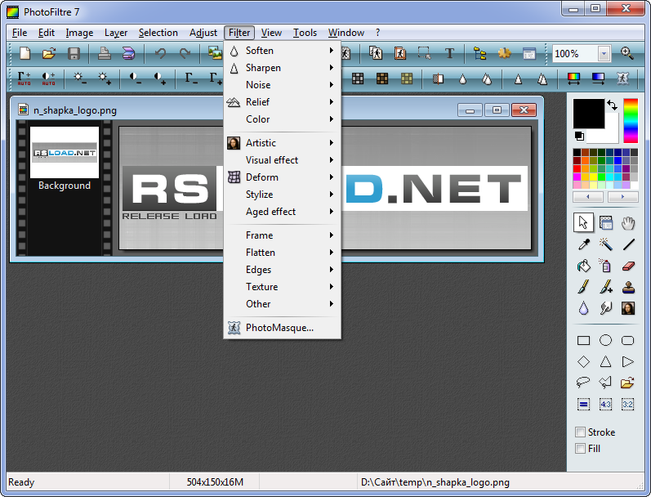
Task: Click the Background layer thumbnail
Action: click(x=65, y=153)
